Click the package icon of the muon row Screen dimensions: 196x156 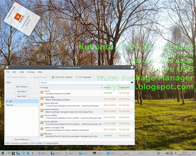click(42, 92)
